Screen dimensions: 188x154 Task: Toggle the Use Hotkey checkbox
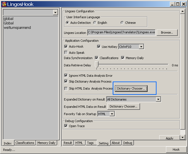click(99, 46)
